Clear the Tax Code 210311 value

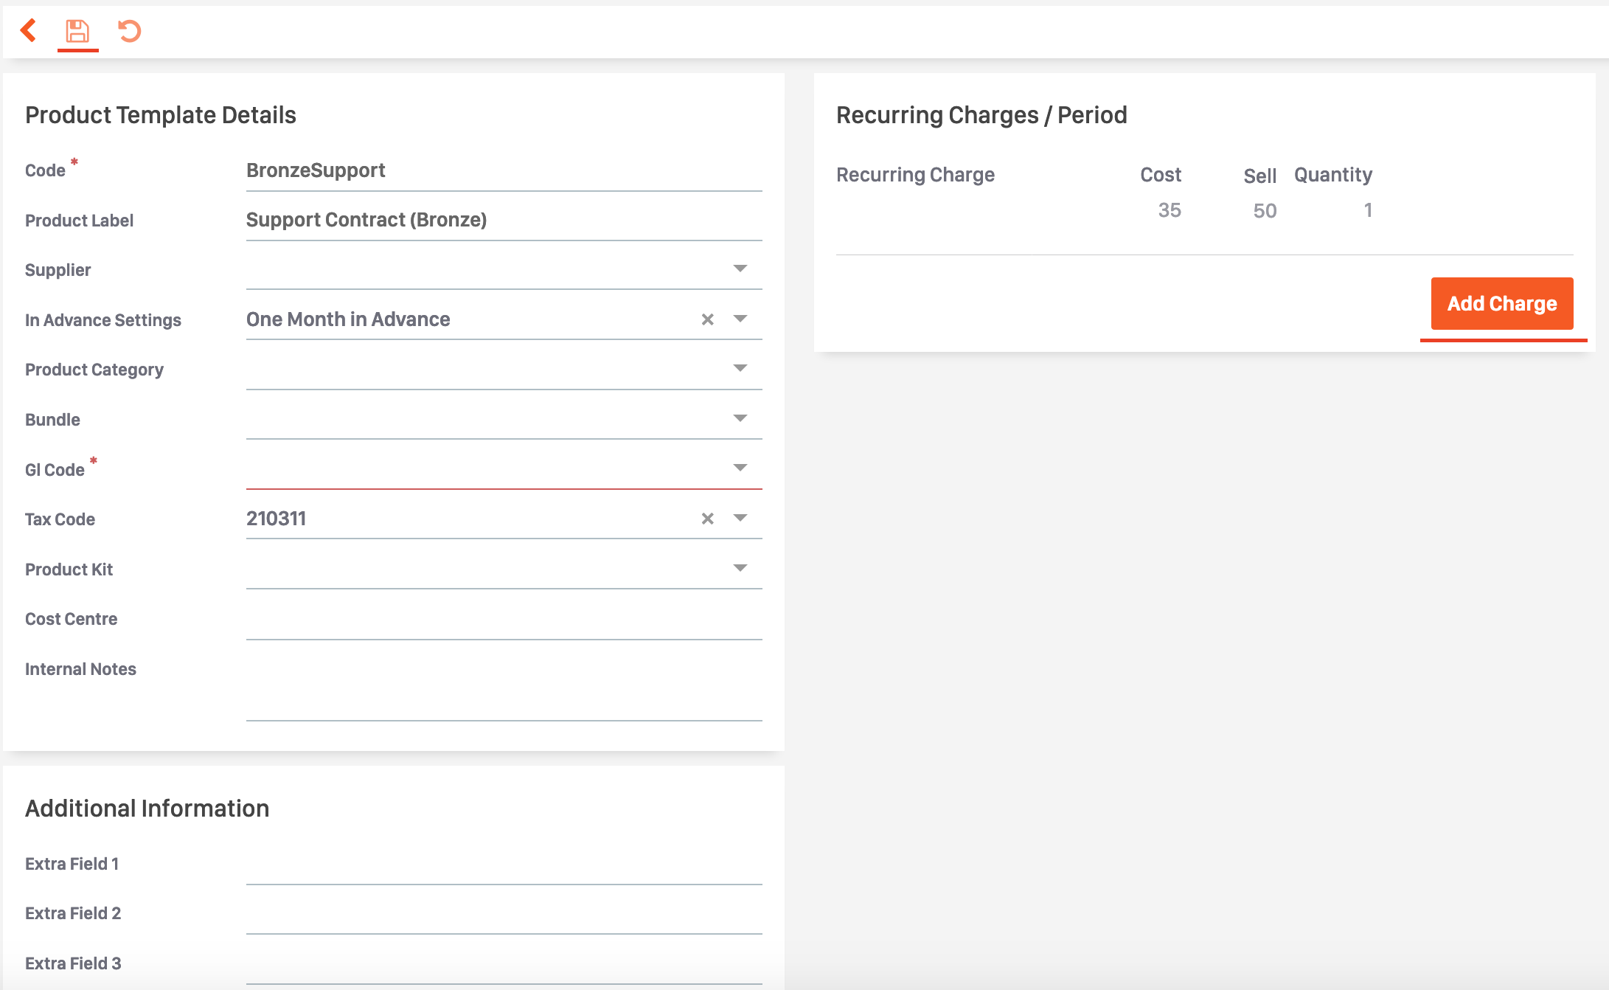click(x=707, y=518)
